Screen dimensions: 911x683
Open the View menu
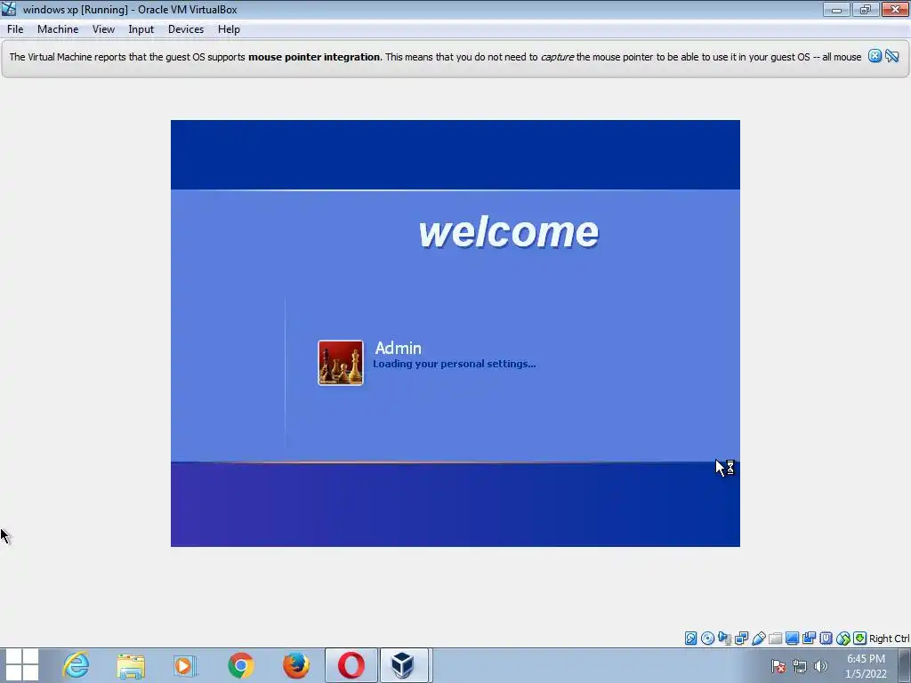[103, 29]
